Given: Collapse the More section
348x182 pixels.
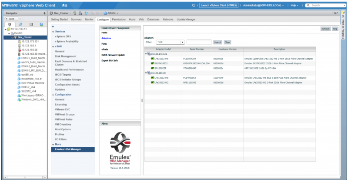Looking at the screenshot, I should tap(53, 145).
